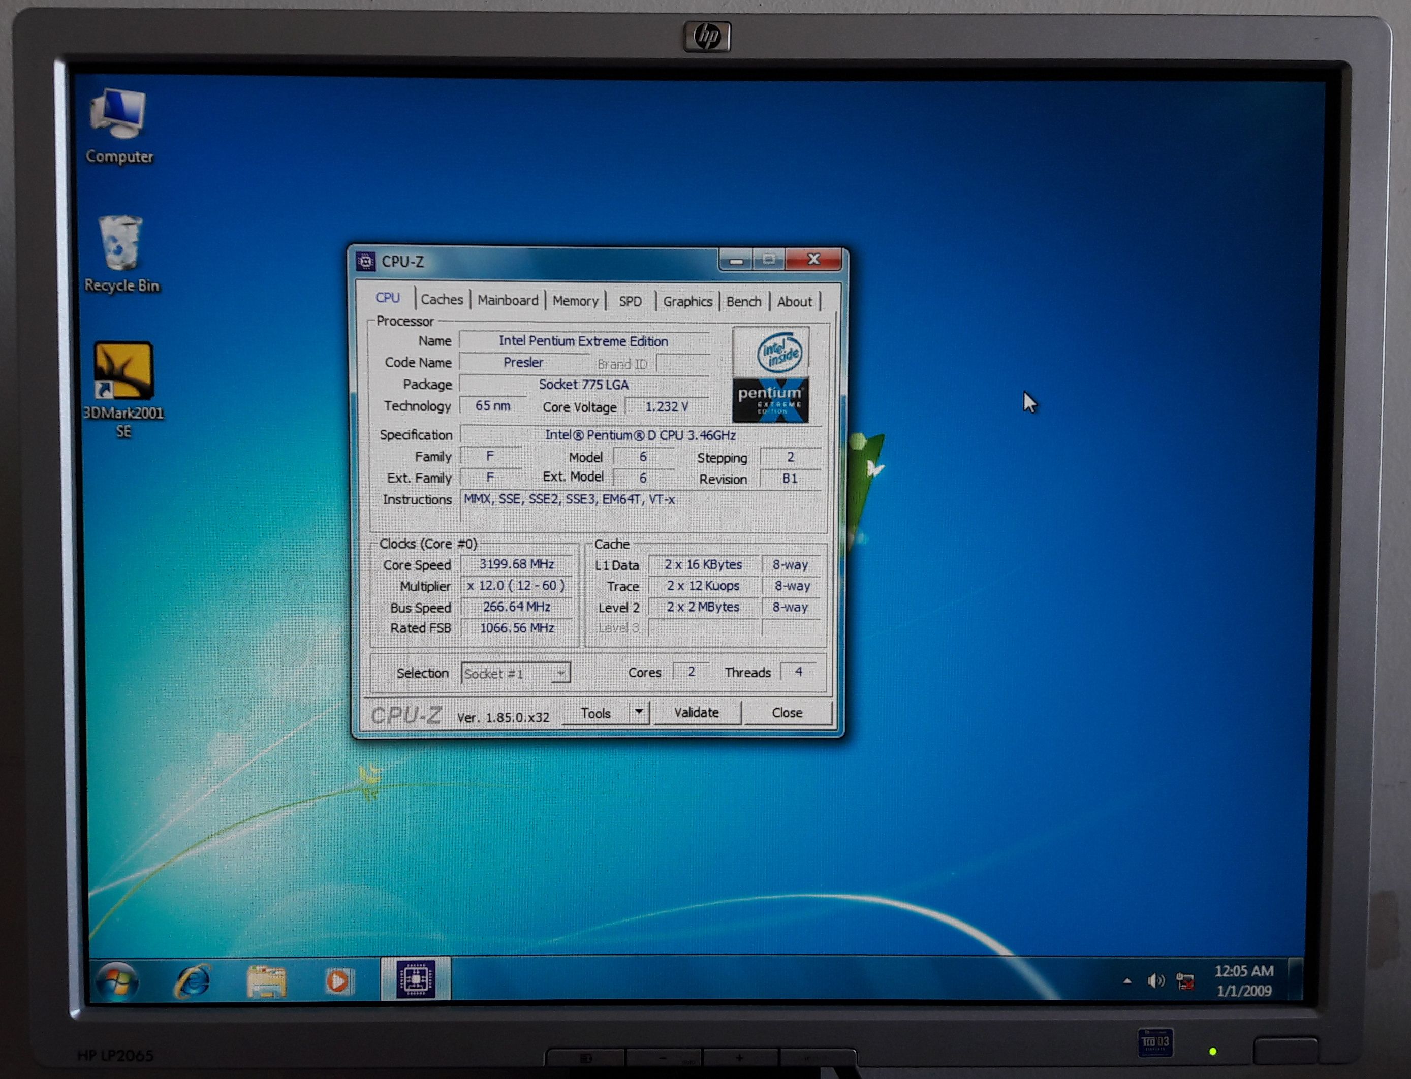The width and height of the screenshot is (1411, 1079).
Task: Open the Graphics tab
Action: coord(687,302)
